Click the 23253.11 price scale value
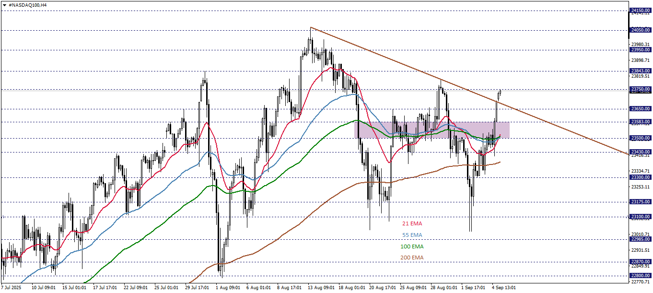 coord(641,187)
